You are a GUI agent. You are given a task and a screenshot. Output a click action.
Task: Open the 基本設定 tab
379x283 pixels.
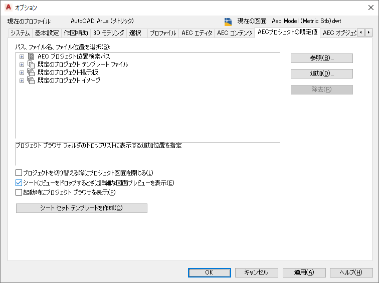(47, 33)
